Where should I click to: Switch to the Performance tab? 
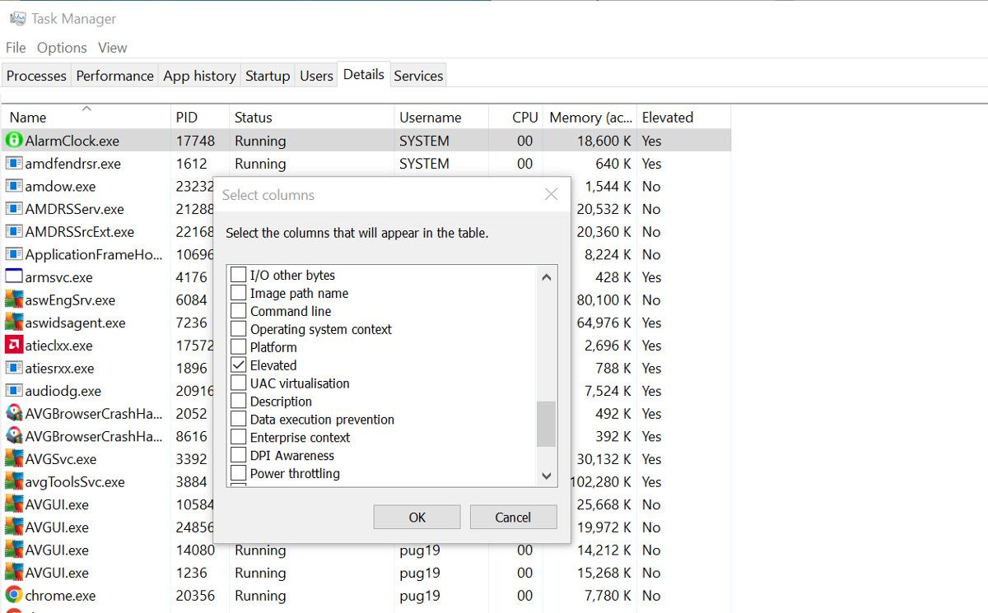point(114,76)
